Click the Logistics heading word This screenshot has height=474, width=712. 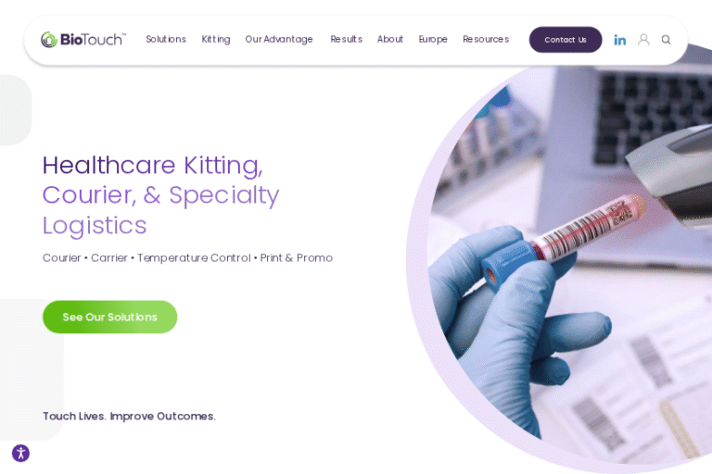click(x=95, y=226)
